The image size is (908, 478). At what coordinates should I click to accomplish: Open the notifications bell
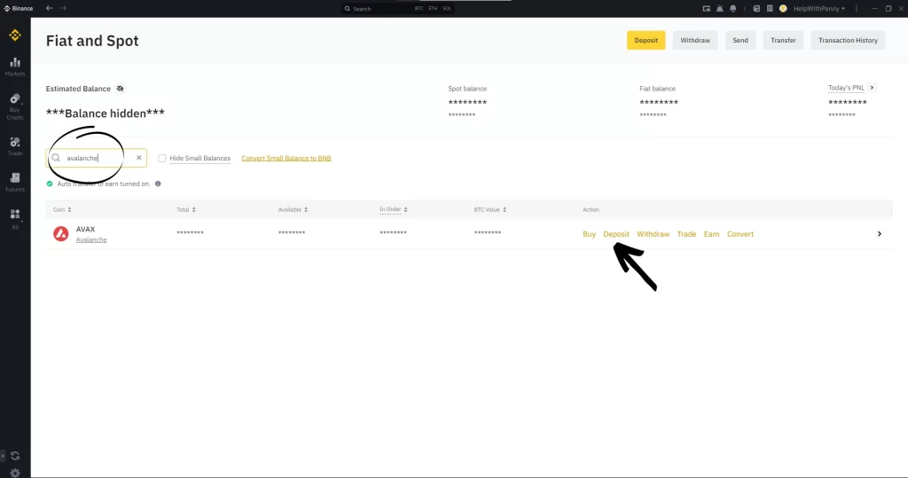733,9
